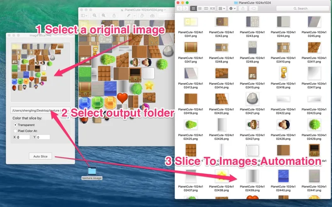Click Preview's share icon
The image size is (332, 207).
(x=114, y=16)
